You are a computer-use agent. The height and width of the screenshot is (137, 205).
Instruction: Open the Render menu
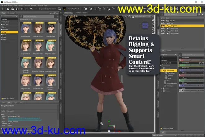20,5
